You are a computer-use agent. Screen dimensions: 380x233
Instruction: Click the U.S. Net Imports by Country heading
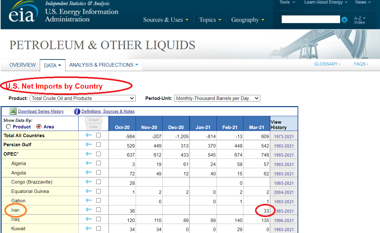pos(54,86)
